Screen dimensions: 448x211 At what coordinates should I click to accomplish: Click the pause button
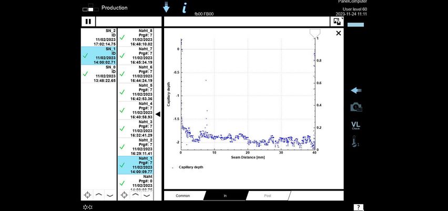coord(88,22)
